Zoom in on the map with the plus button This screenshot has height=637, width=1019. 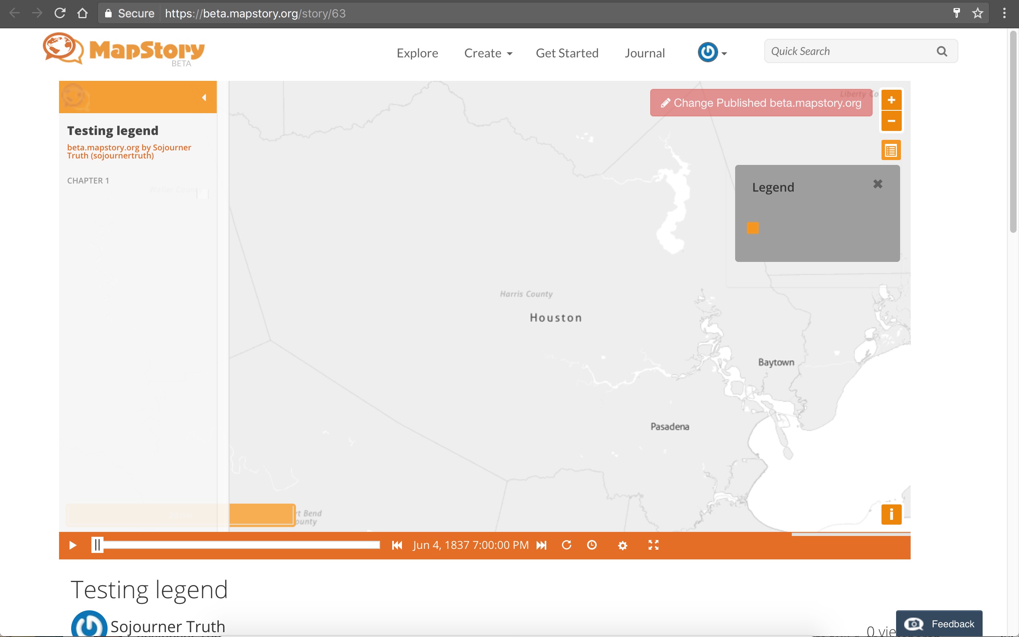tap(892, 100)
